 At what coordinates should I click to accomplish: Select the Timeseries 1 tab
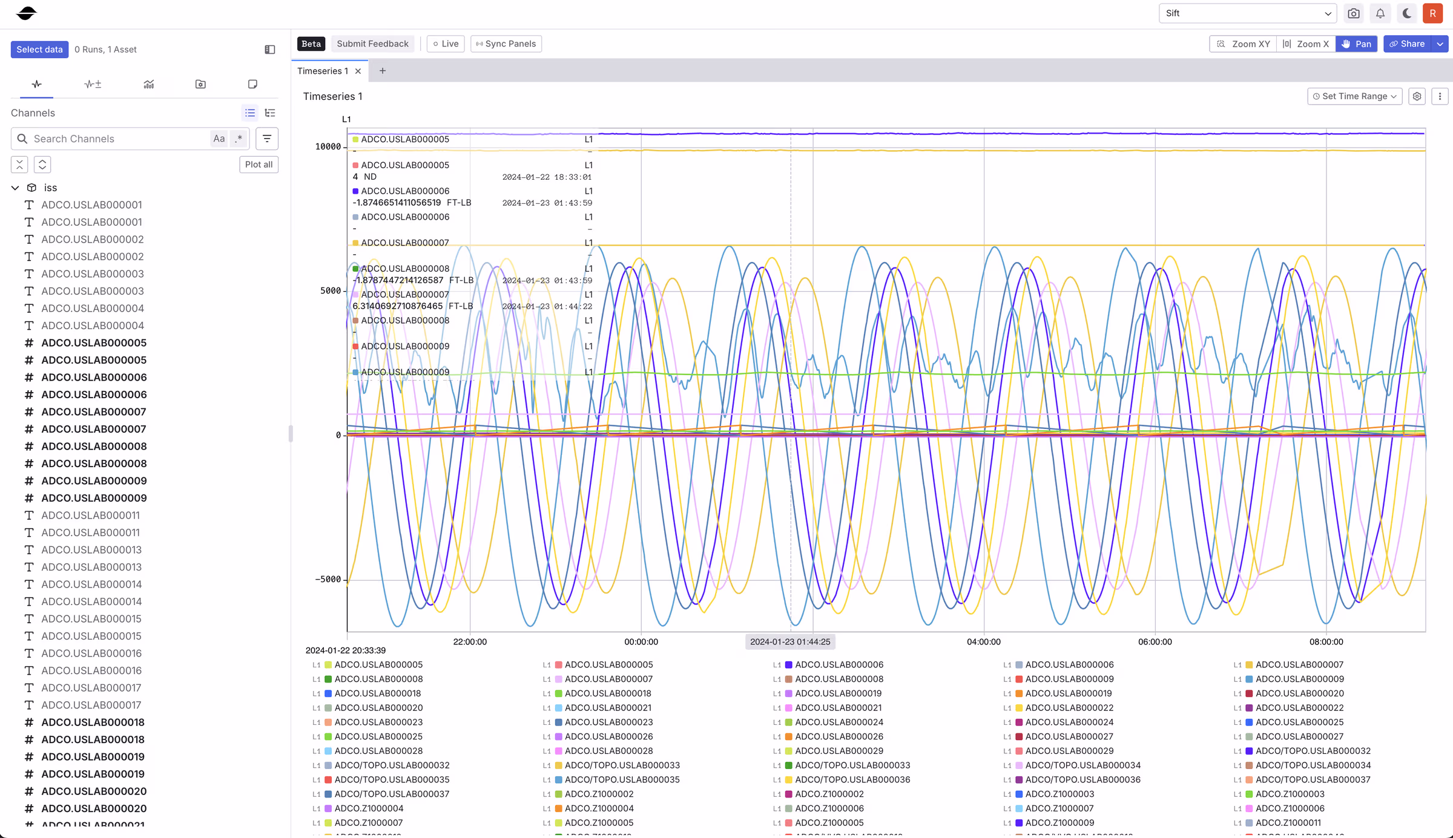click(x=323, y=71)
